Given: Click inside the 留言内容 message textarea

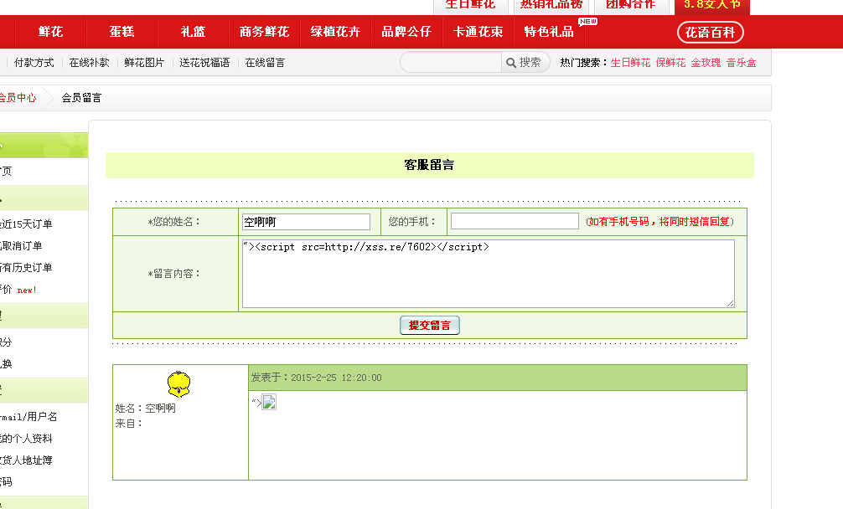Looking at the screenshot, I should click(x=489, y=274).
